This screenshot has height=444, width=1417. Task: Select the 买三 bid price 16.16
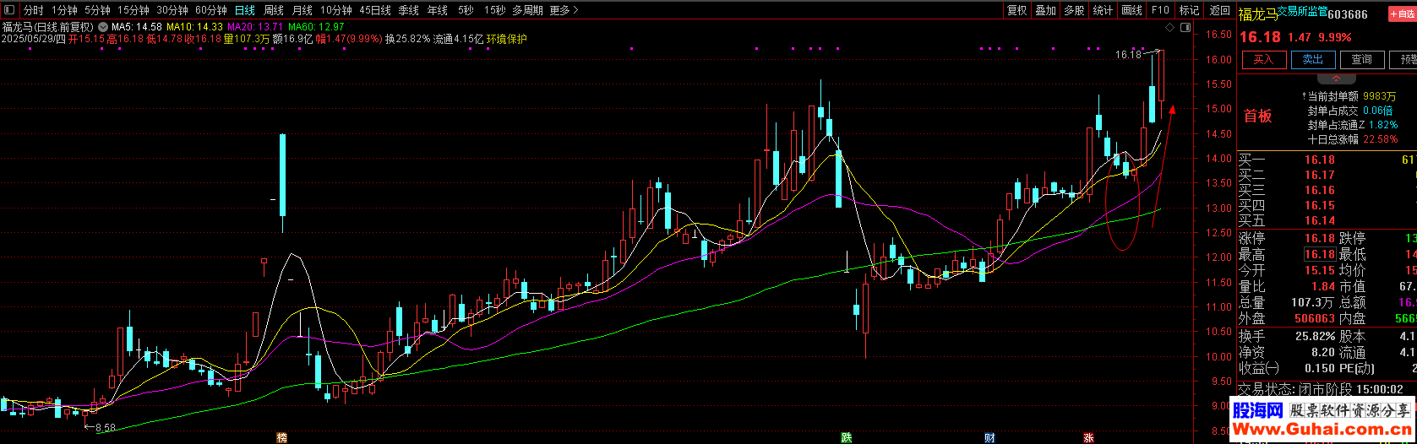(x=1320, y=190)
